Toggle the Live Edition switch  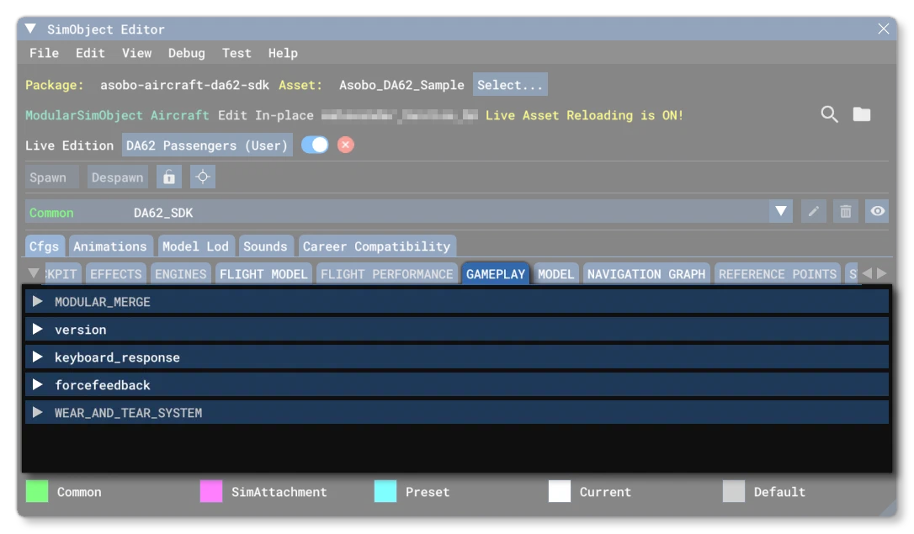click(x=315, y=145)
